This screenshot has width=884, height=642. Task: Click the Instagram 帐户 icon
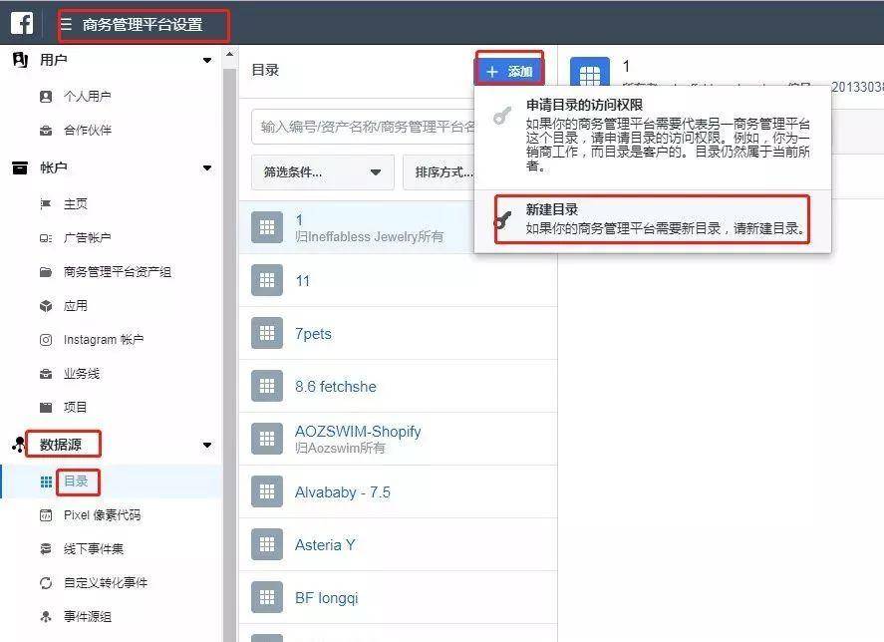pos(46,340)
